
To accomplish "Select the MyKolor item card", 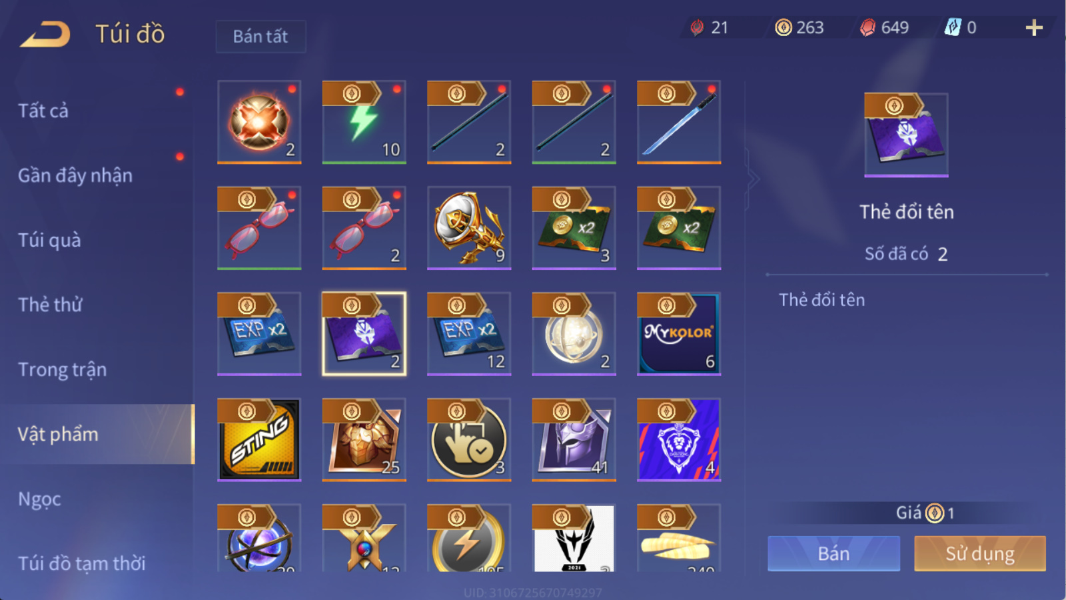I will point(679,334).
